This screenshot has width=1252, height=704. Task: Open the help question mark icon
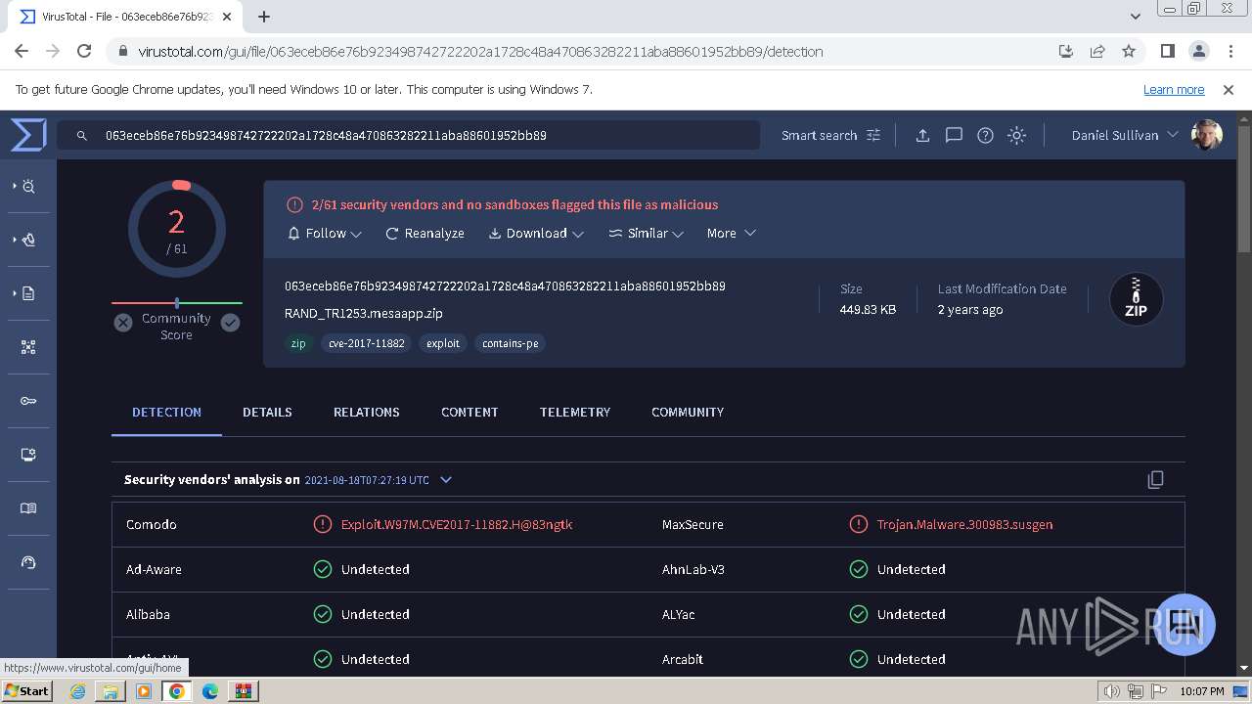(985, 136)
